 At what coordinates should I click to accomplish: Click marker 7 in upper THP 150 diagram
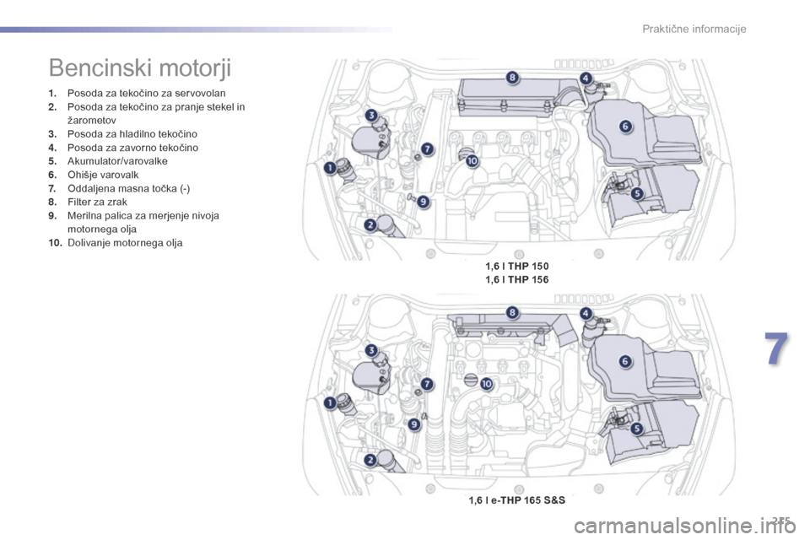427,148
